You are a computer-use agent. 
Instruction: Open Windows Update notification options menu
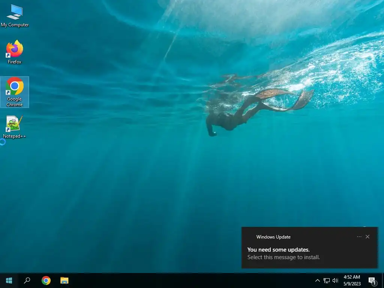coord(359,237)
